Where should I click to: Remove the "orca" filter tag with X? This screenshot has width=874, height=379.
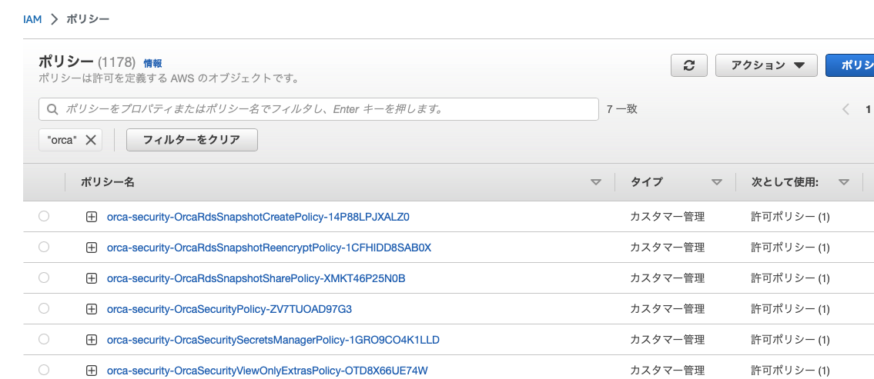(91, 140)
